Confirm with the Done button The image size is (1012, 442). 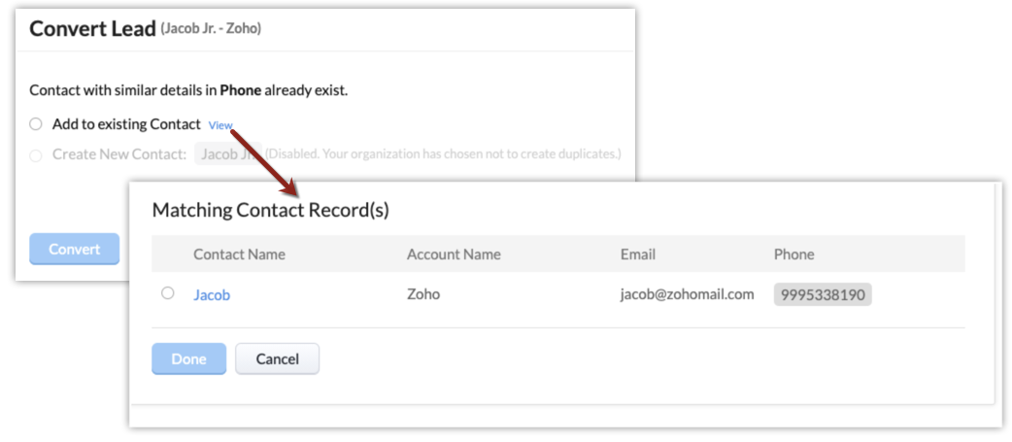click(188, 358)
